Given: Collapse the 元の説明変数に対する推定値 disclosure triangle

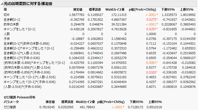Looking at the screenshot, I should pyautogui.click(x=2, y=4).
